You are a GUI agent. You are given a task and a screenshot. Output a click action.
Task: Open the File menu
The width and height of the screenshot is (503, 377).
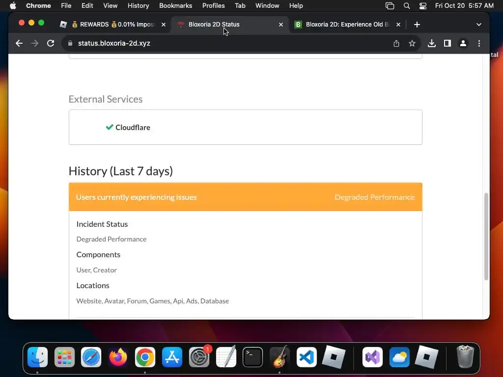(66, 6)
